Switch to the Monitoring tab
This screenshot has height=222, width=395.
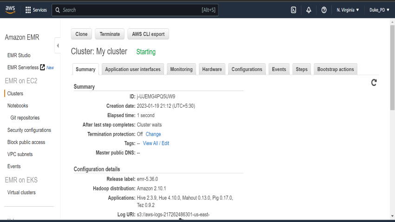point(181,69)
